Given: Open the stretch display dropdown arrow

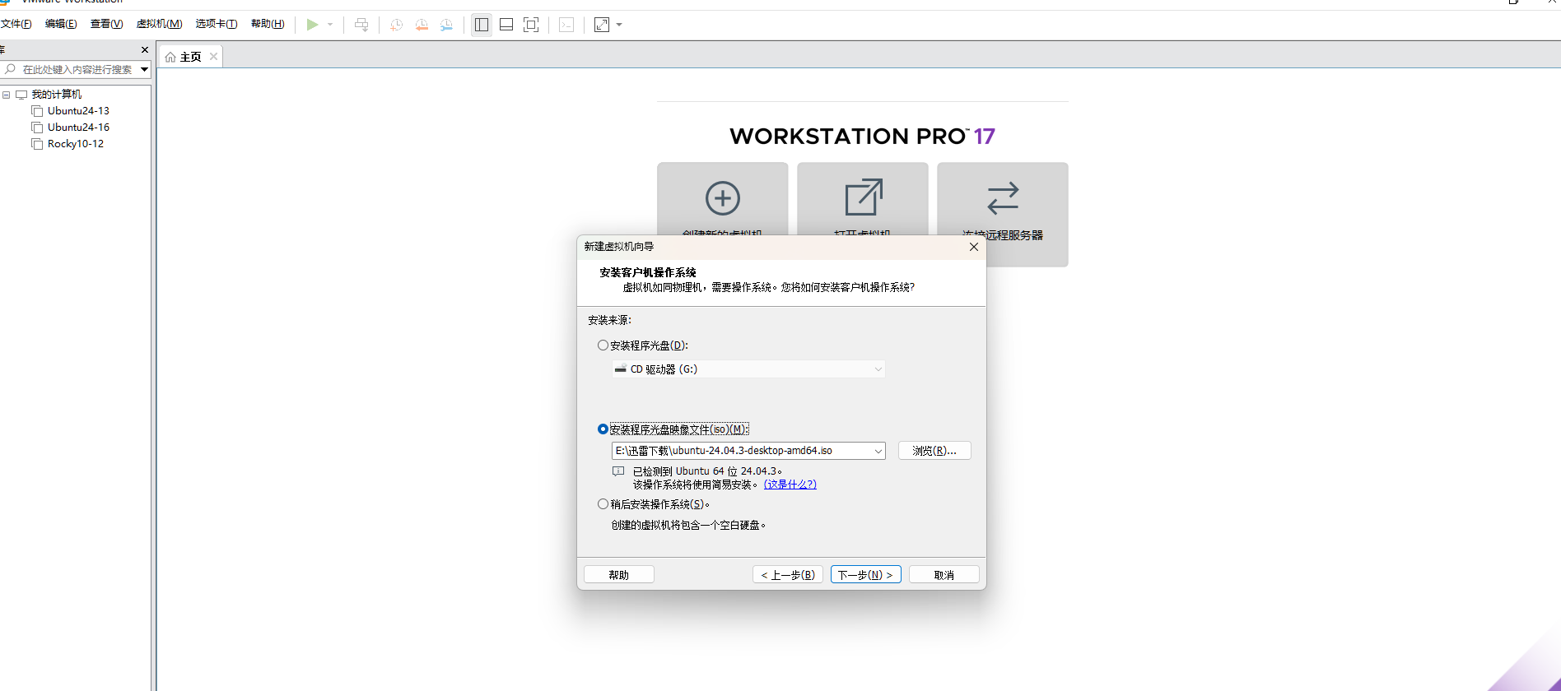Looking at the screenshot, I should [x=619, y=25].
